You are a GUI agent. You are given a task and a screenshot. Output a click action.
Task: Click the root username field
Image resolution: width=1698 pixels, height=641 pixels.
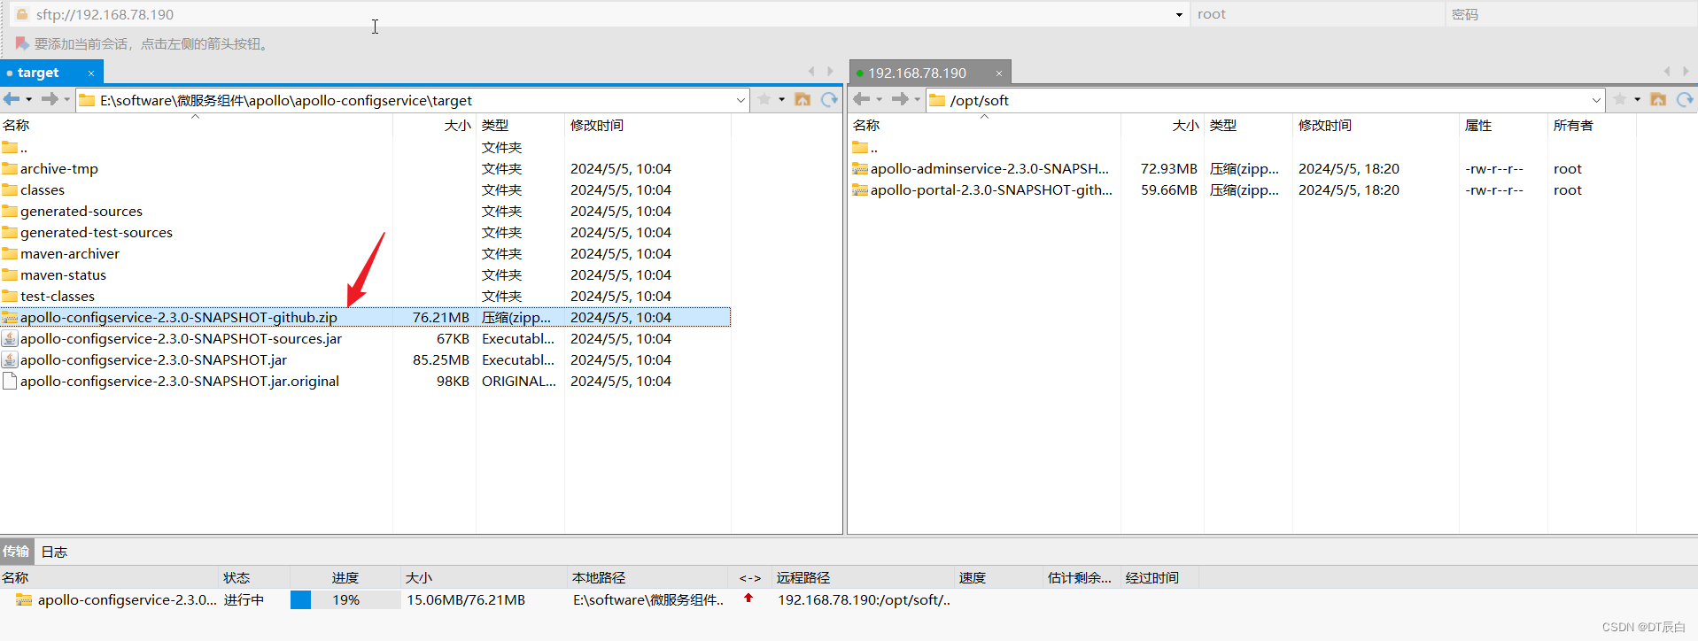click(x=1317, y=14)
